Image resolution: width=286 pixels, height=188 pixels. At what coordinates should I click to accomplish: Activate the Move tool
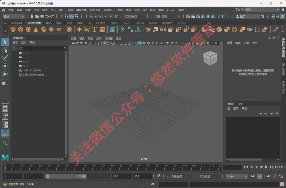pyautogui.click(x=5, y=66)
